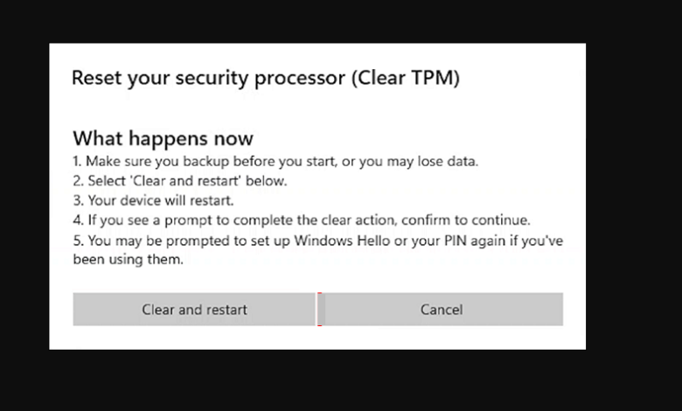Click step 2 'Select Clear and restart below'
Screen dimensions: 682x411
pyautogui.click(x=180, y=181)
